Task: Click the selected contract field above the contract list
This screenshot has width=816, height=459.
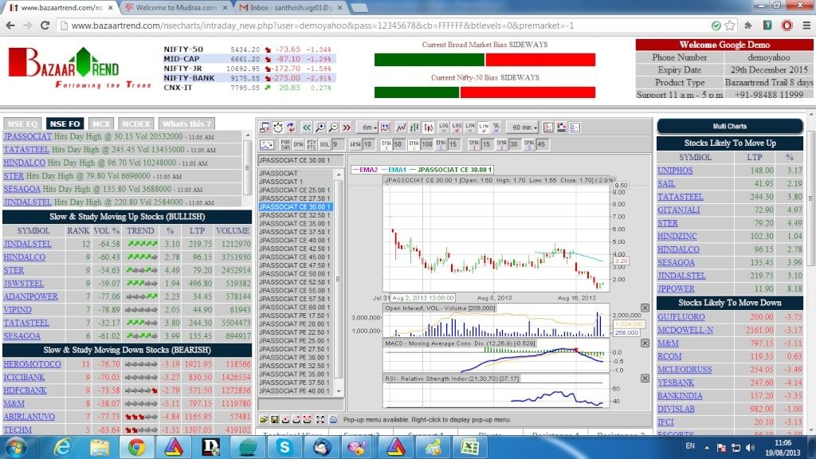Action: coord(300,160)
